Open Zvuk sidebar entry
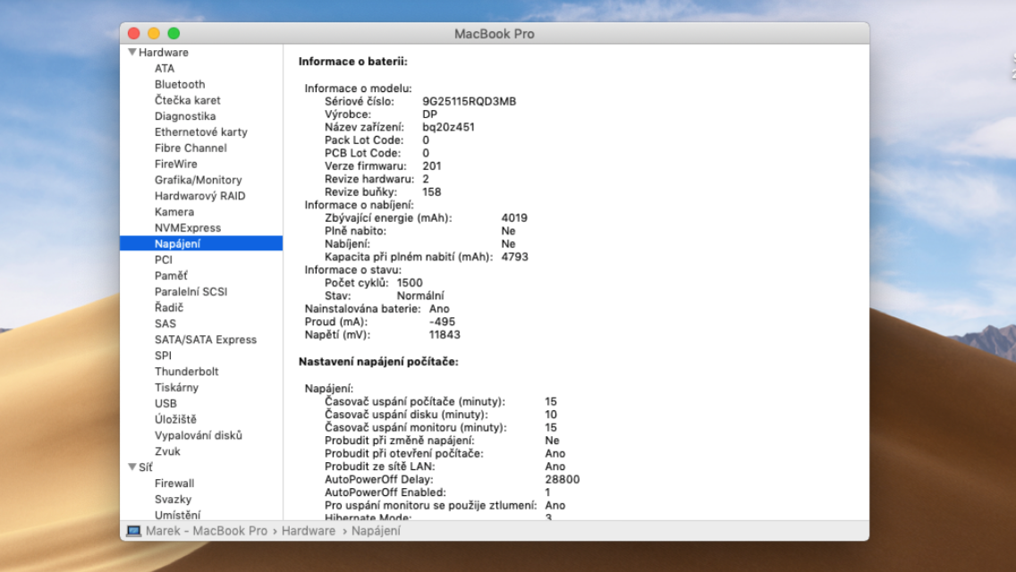 pyautogui.click(x=167, y=451)
